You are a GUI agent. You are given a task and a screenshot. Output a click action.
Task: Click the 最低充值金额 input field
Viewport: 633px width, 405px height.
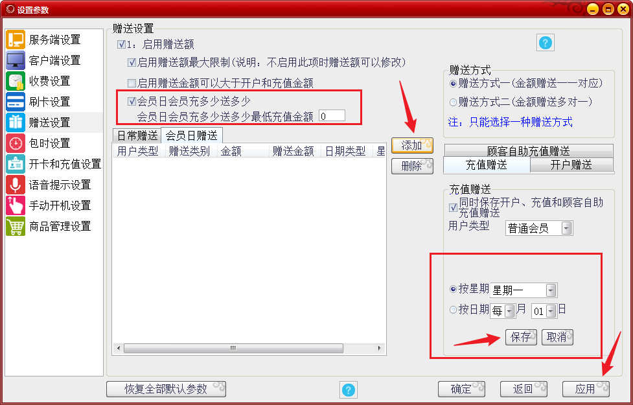pos(332,116)
